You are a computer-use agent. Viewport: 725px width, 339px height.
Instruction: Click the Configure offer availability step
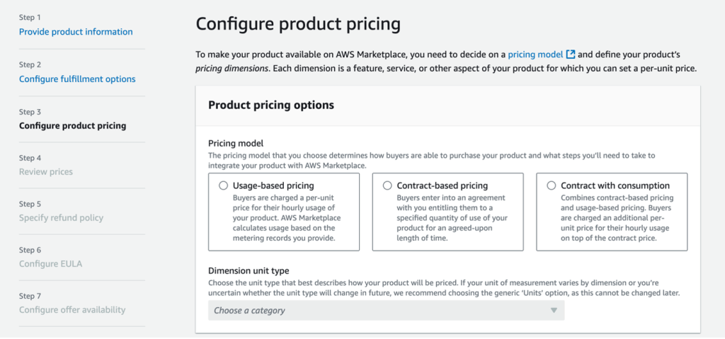pyautogui.click(x=72, y=310)
